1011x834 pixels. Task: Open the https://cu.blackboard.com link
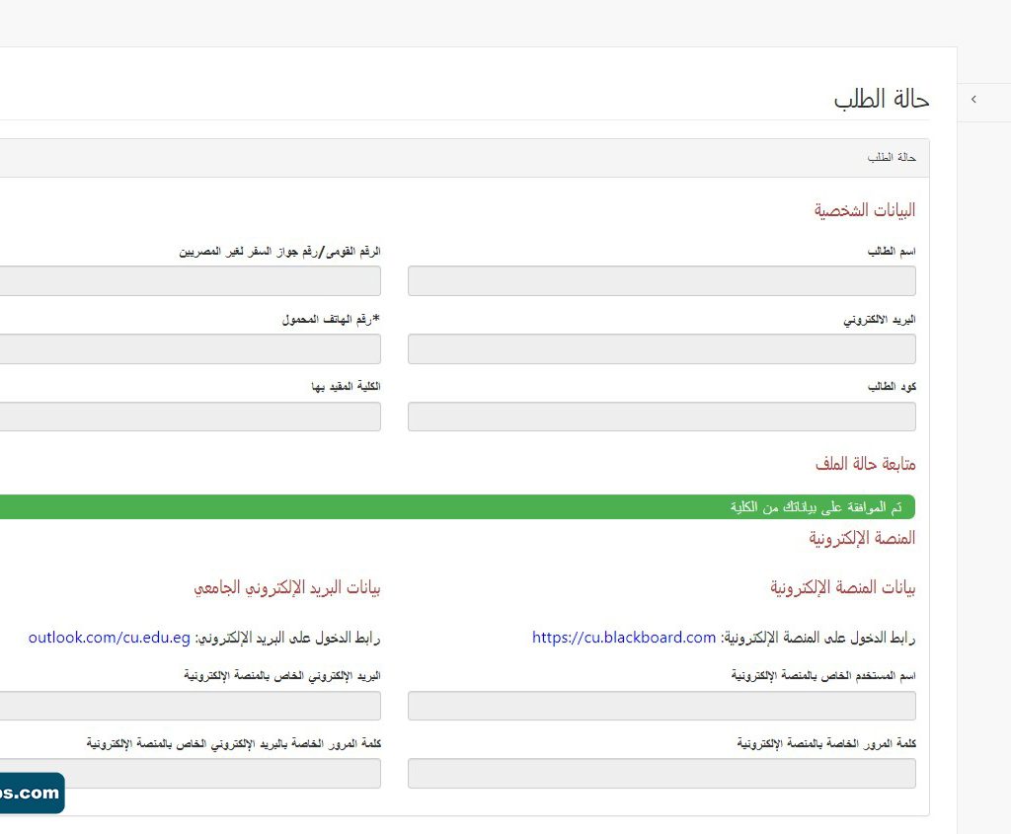click(624, 638)
